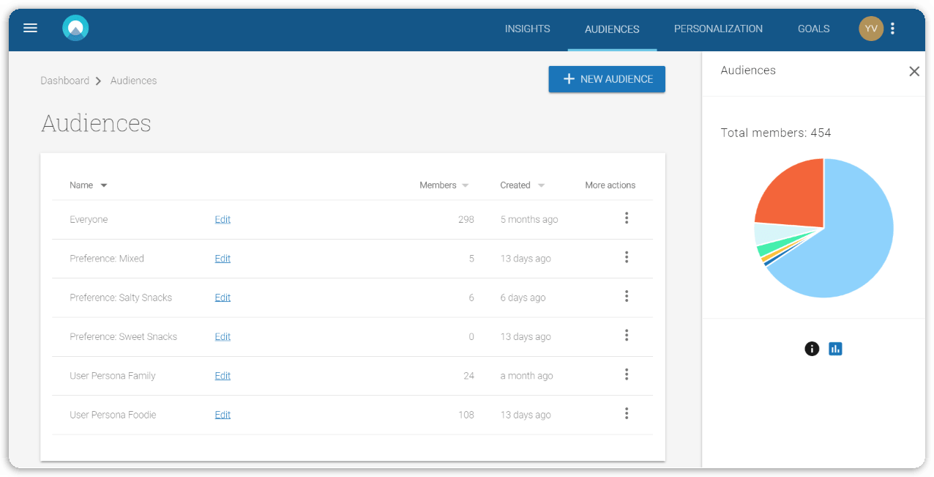This screenshot has height=477, width=934.
Task: Create a New Audience
Action: (x=607, y=79)
